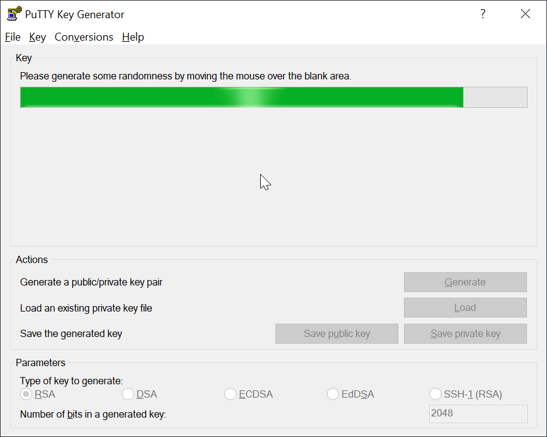Click Load to open existing private key

pyautogui.click(x=465, y=308)
